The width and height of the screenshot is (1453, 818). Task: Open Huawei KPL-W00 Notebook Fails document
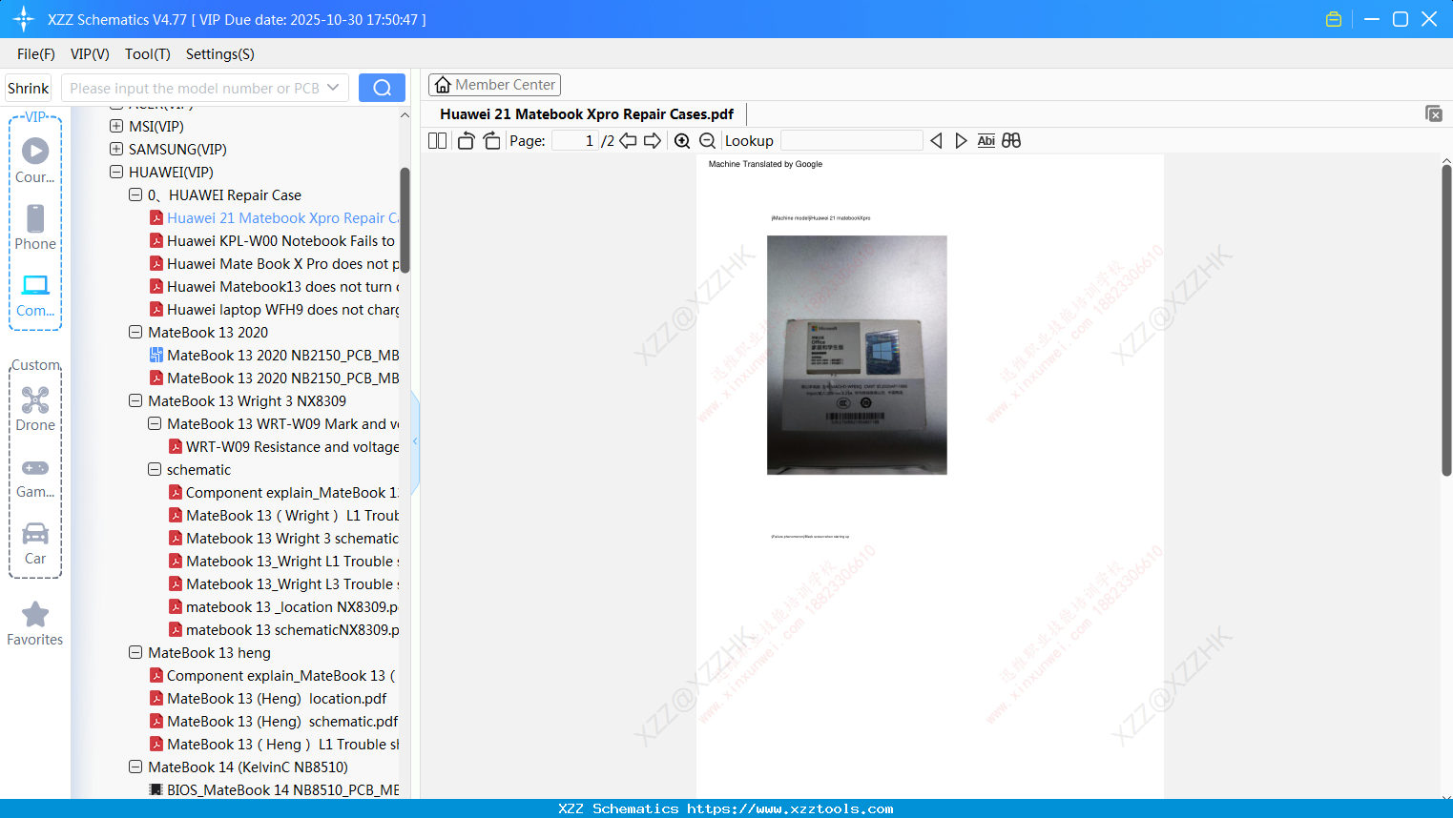(x=275, y=241)
